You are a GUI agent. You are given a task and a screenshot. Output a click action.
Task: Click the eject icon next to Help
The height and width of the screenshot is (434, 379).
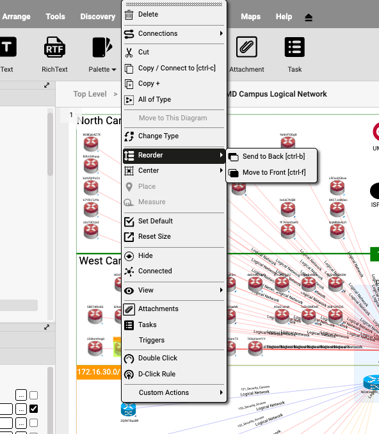(x=309, y=17)
